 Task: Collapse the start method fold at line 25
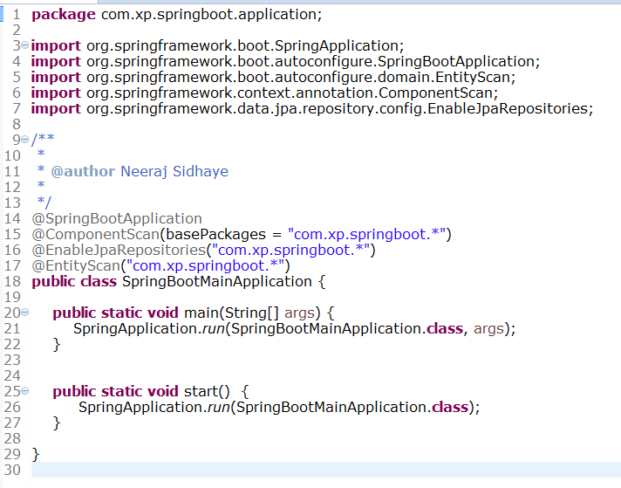pos(24,391)
